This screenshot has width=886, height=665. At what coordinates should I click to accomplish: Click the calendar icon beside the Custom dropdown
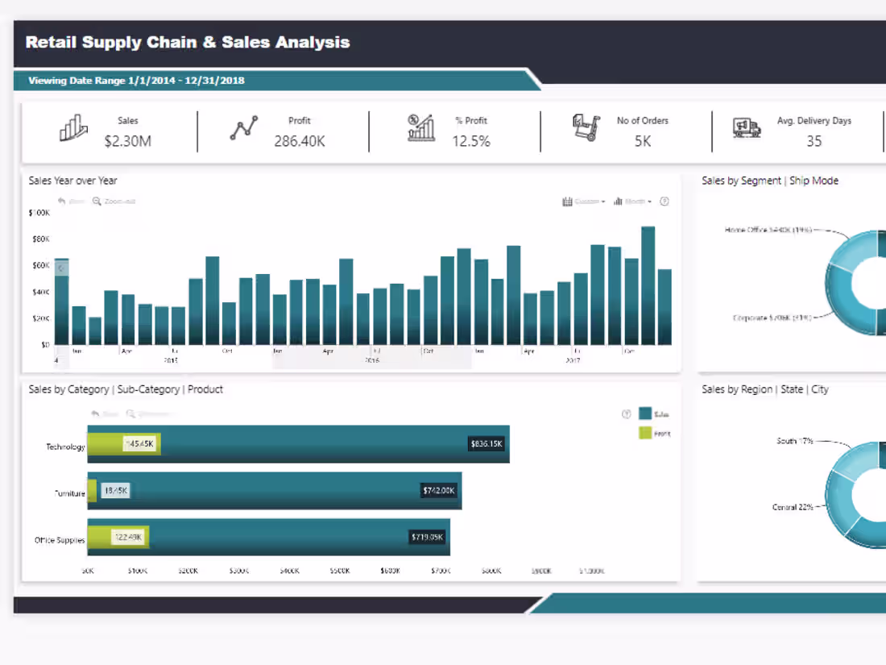coord(567,201)
